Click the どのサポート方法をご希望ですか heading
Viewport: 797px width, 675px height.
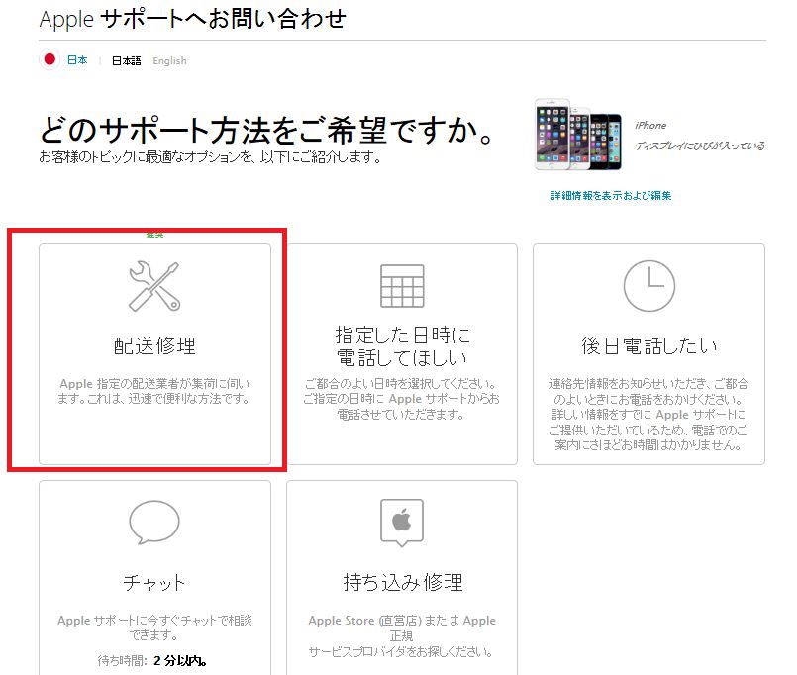[x=267, y=130]
